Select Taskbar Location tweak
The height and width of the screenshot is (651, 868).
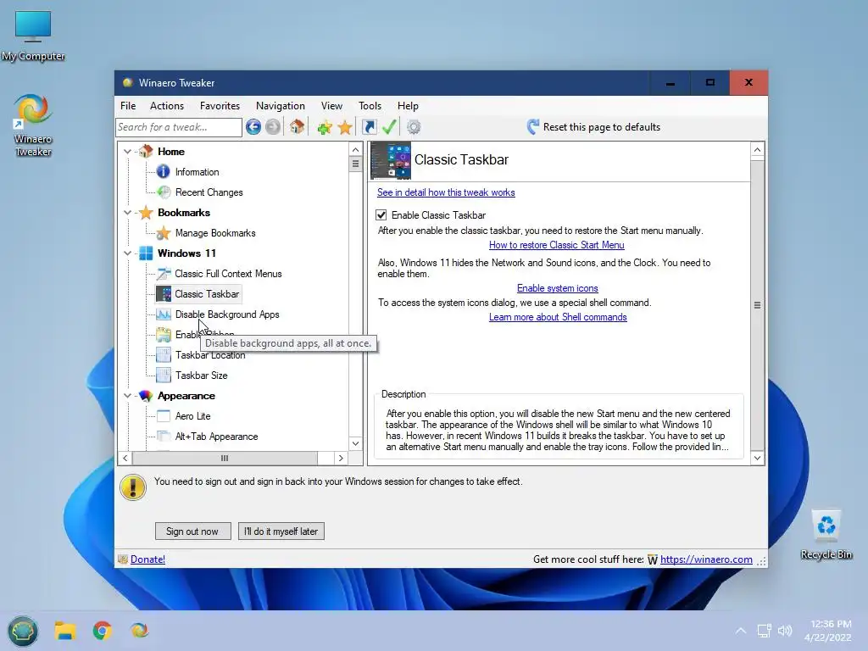point(210,355)
